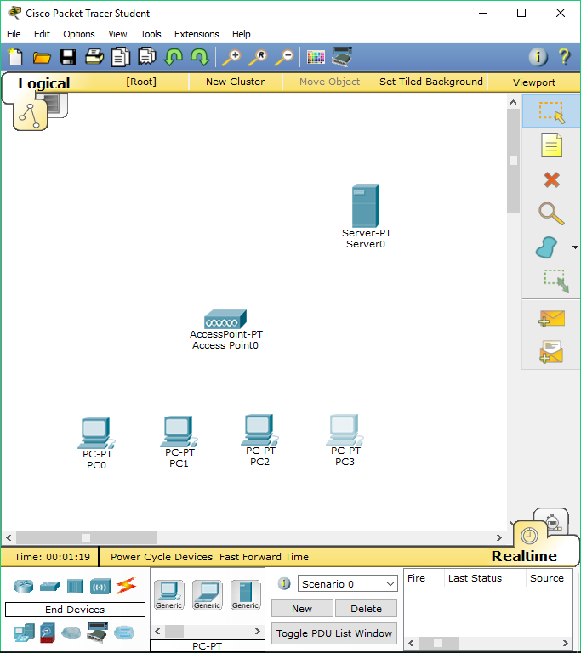Viewport: 581px width, 653px height.
Task: Switch to the Logical workspace tab
Action: 44,83
